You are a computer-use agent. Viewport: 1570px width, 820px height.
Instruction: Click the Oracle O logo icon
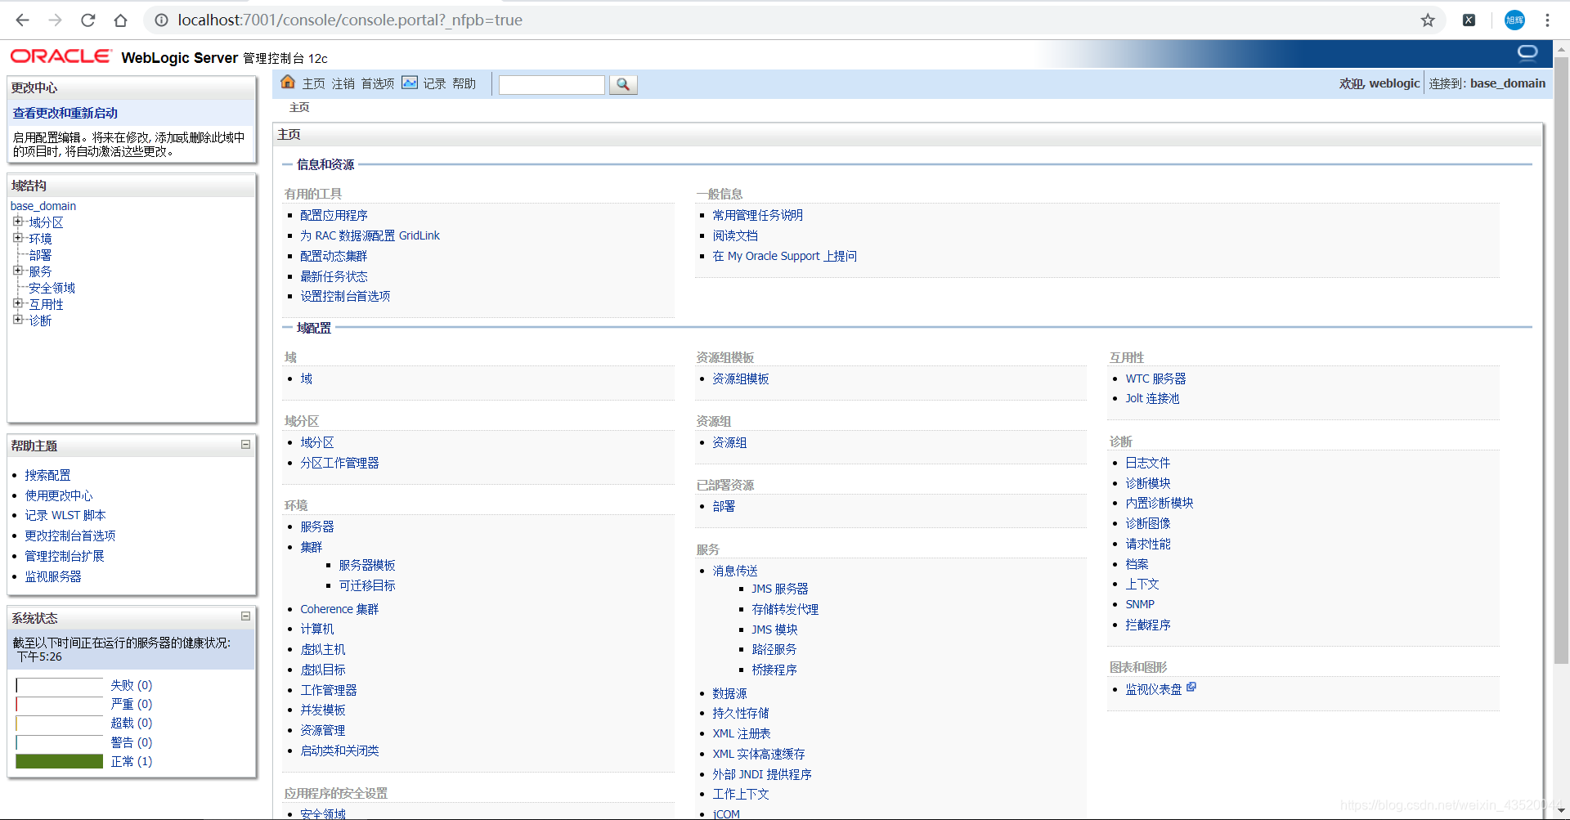click(1527, 53)
